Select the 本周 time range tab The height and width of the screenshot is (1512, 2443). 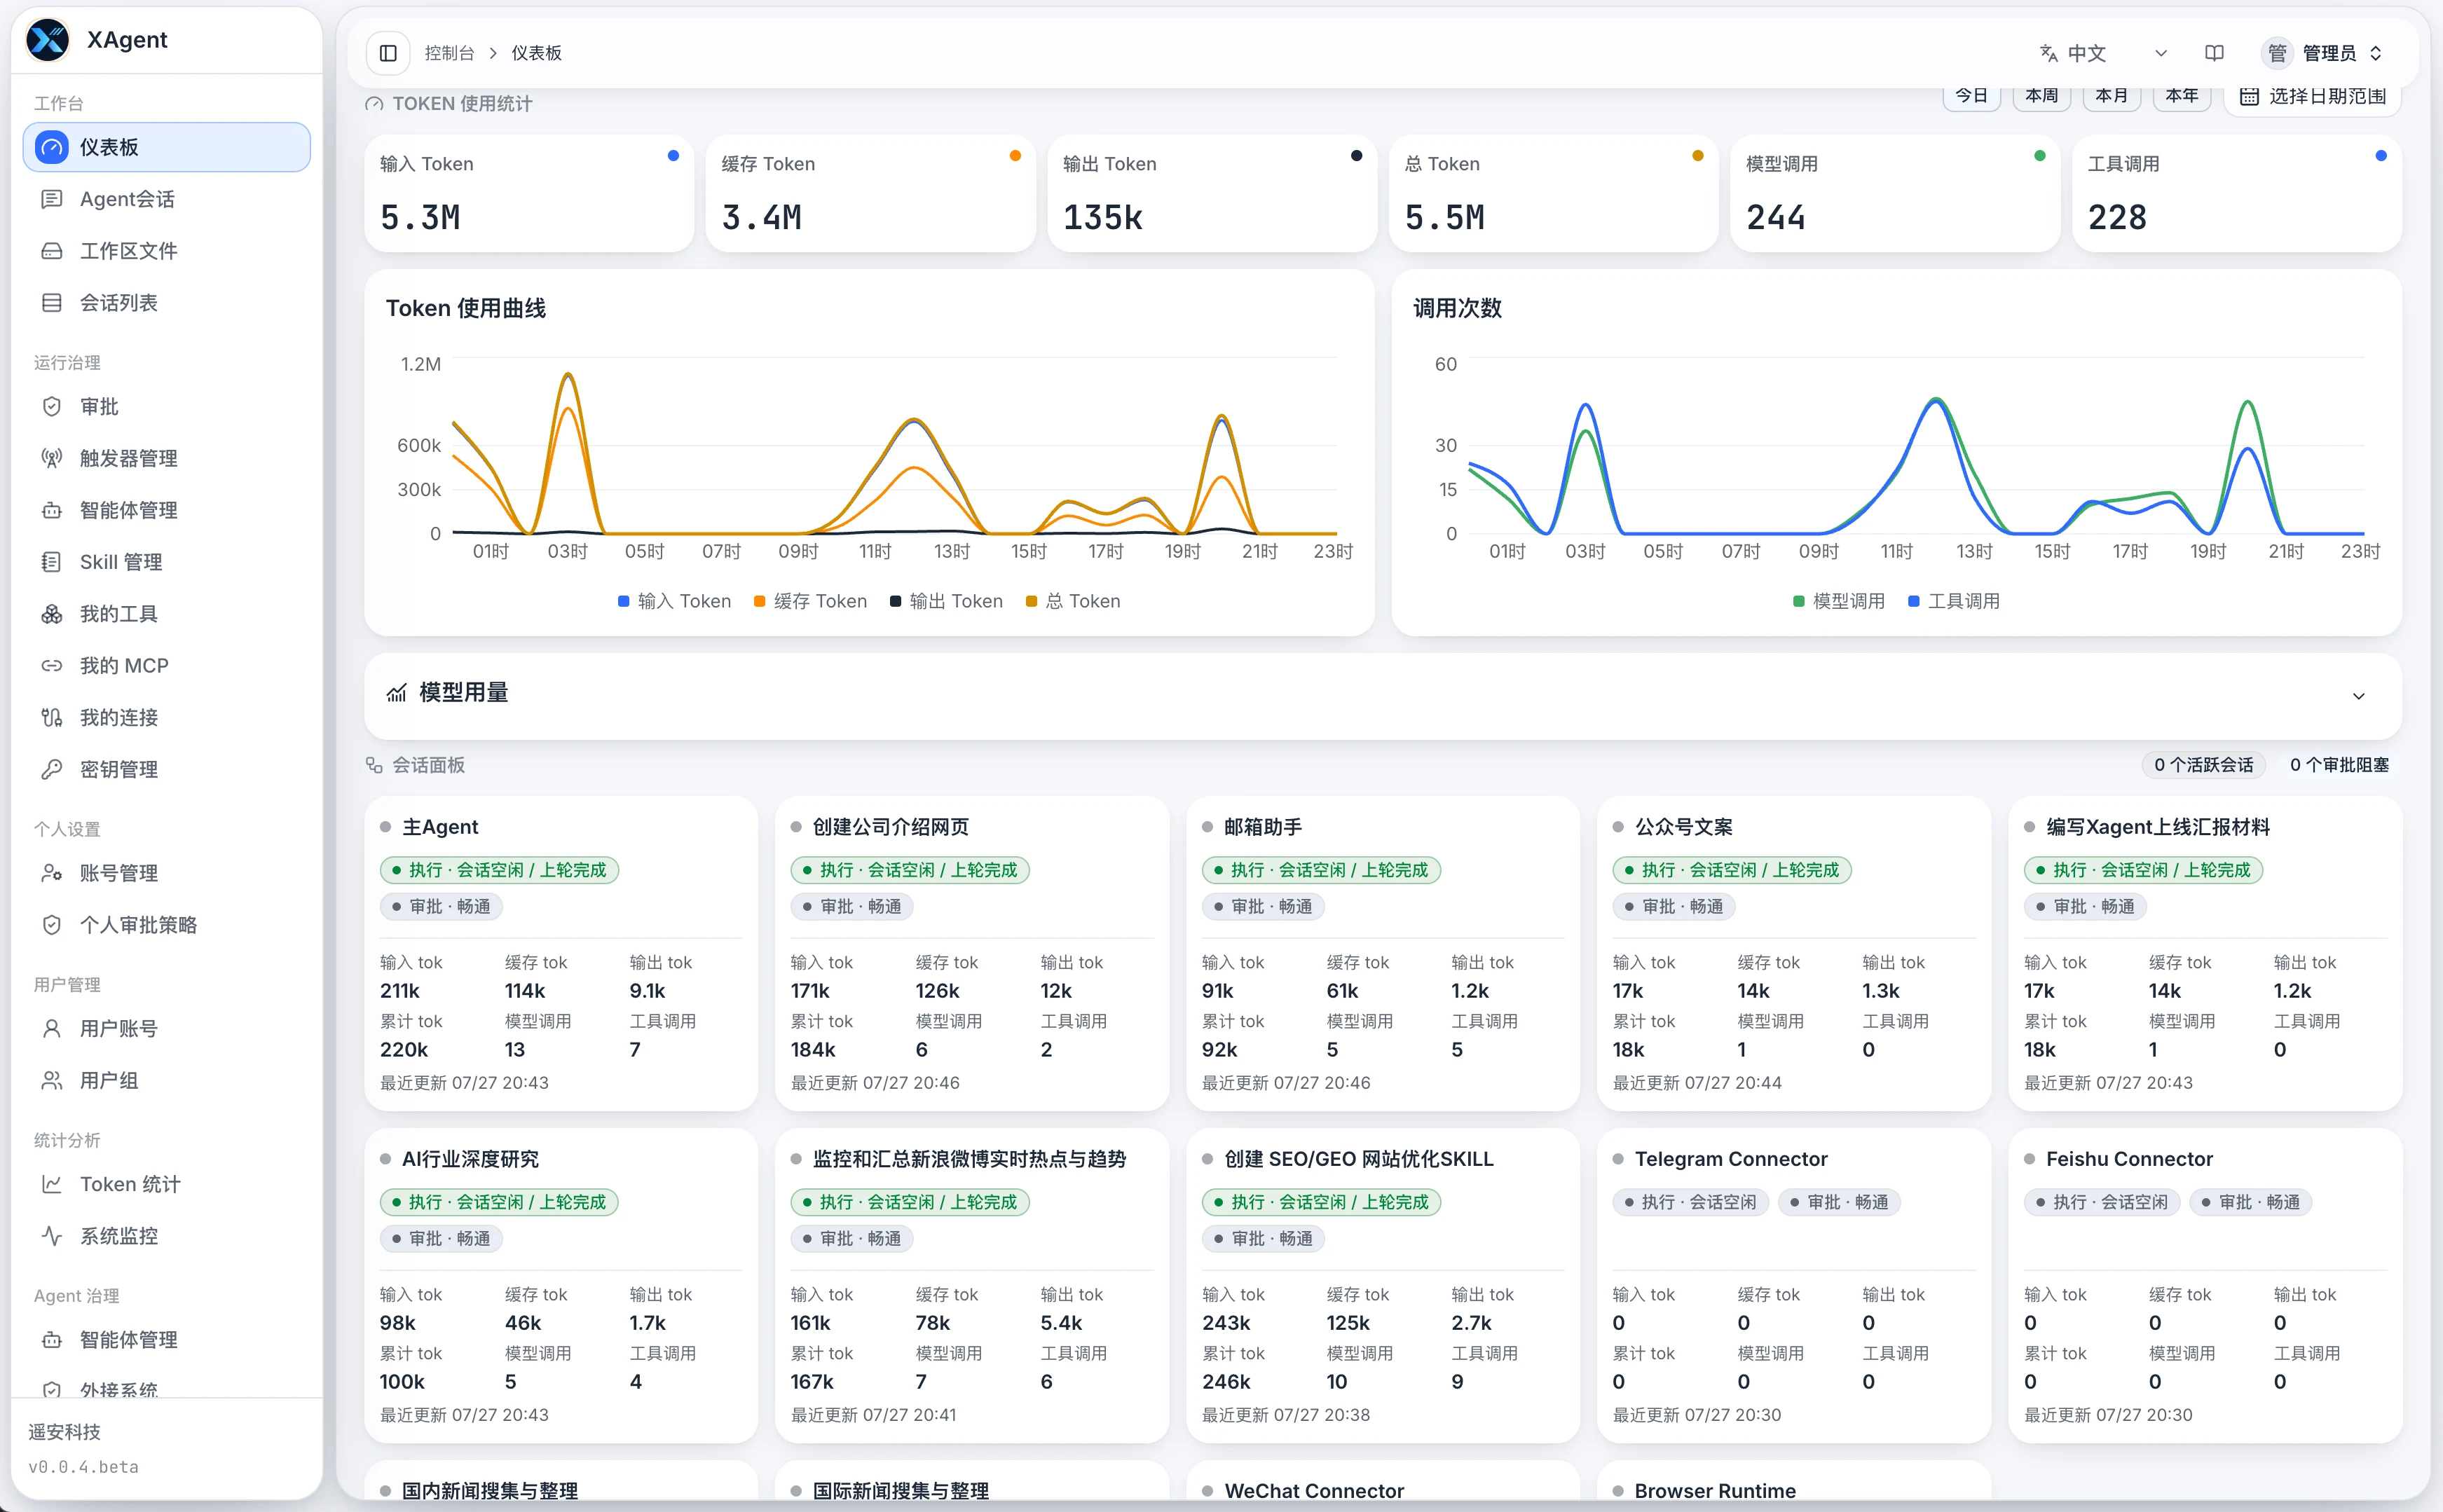[x=2041, y=96]
